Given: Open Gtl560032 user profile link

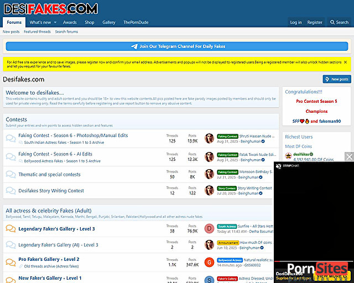Looking at the screenshot, I should tap(252, 265).
